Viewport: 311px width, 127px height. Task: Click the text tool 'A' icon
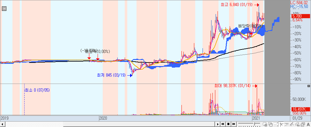(308, 124)
